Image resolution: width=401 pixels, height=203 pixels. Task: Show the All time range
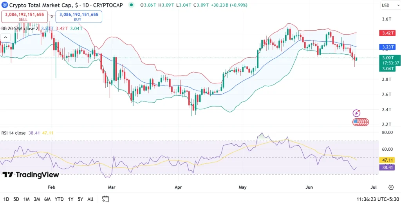click(x=90, y=199)
